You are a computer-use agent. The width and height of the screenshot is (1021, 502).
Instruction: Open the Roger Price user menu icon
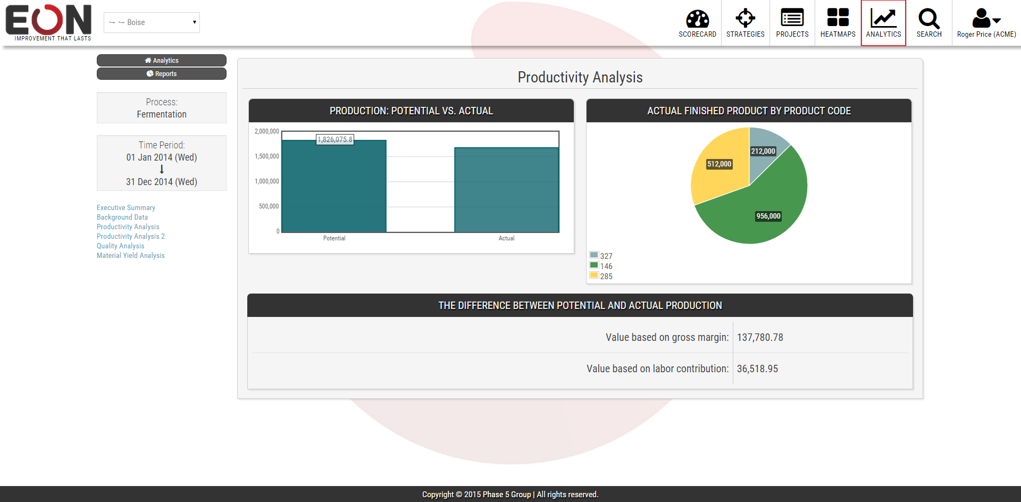tap(986, 18)
